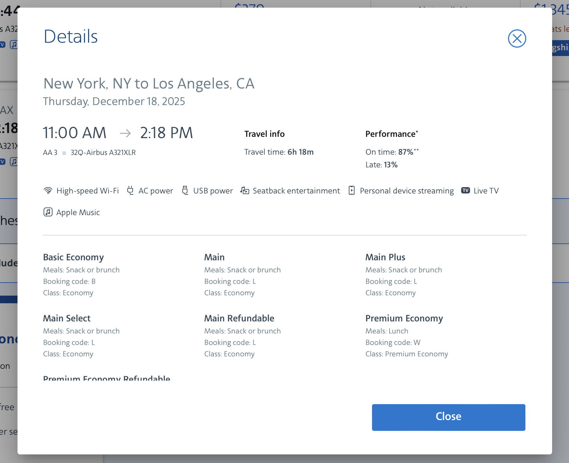This screenshot has height=463, width=569.
Task: Click the AA 3 flight number
Action: point(50,153)
